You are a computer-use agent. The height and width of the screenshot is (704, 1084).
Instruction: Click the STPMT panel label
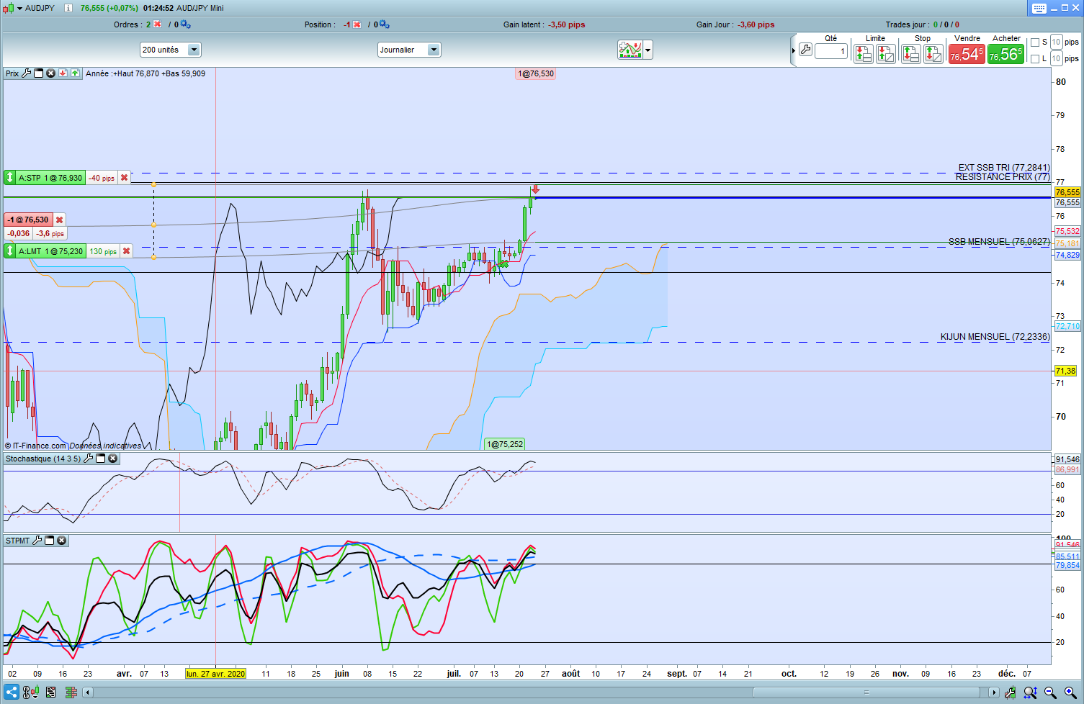18,541
